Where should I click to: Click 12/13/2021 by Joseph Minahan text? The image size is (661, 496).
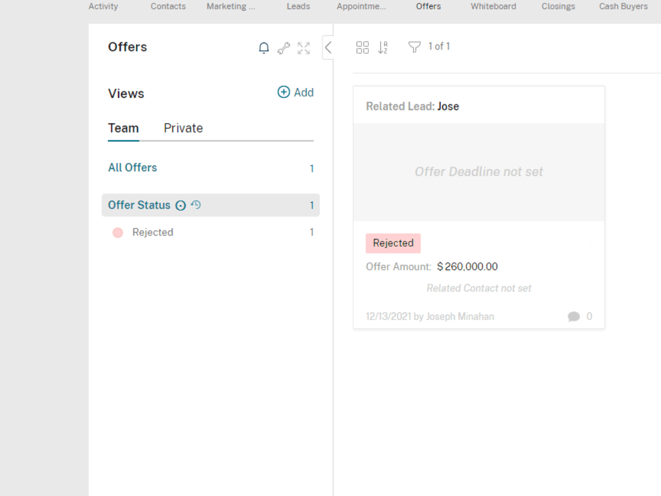point(430,317)
